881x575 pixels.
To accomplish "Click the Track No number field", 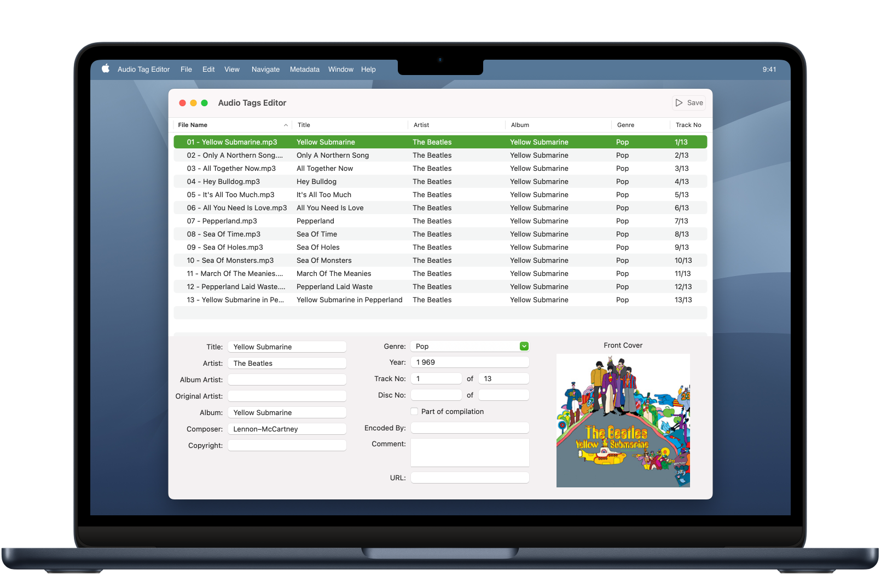I will point(436,378).
